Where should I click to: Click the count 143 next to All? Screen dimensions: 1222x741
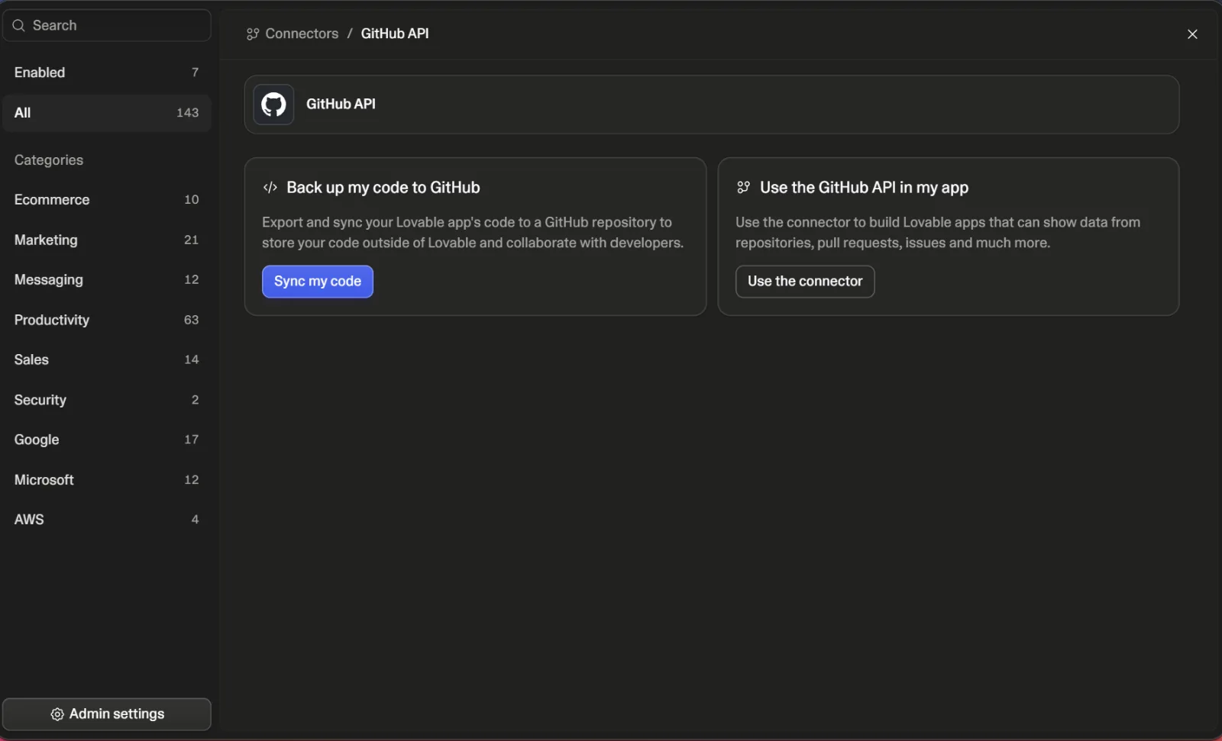point(188,113)
